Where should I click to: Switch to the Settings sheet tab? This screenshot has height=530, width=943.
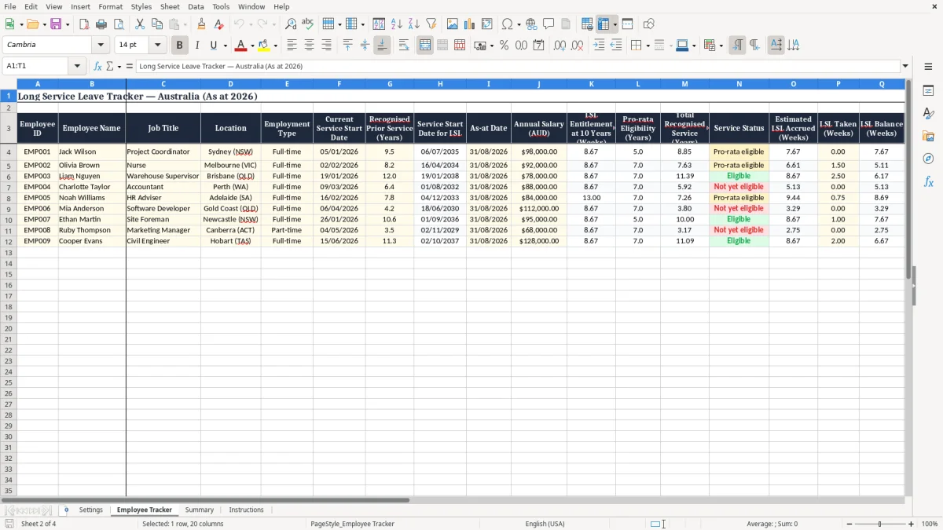(90, 510)
